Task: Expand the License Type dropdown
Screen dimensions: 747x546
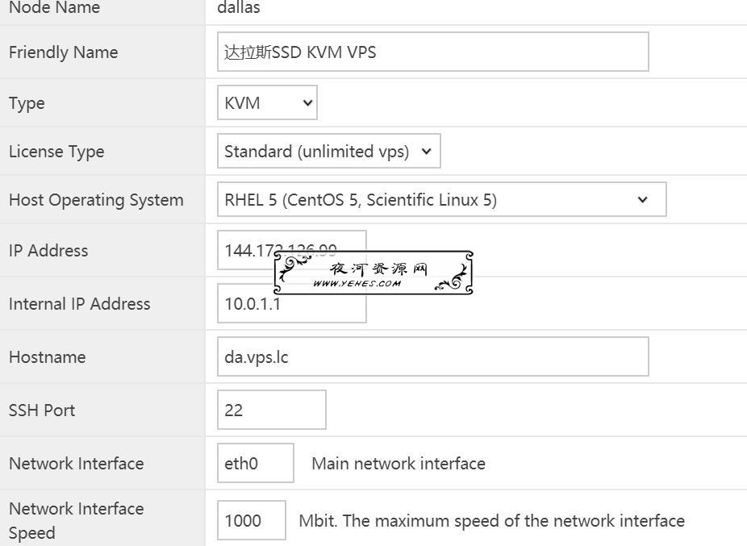Action: pos(328,151)
